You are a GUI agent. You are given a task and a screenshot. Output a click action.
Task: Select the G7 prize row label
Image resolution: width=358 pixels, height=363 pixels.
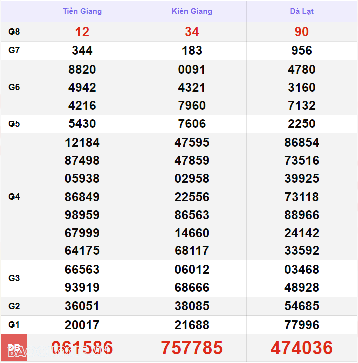[x=14, y=50]
